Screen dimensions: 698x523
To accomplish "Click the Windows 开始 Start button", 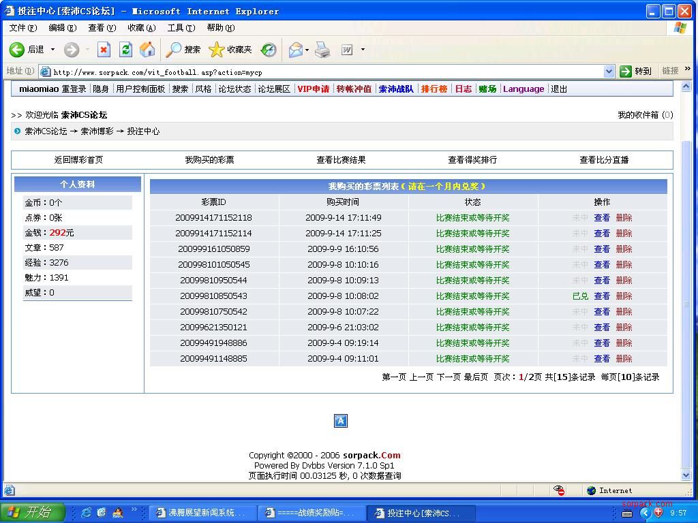I will coord(33,513).
